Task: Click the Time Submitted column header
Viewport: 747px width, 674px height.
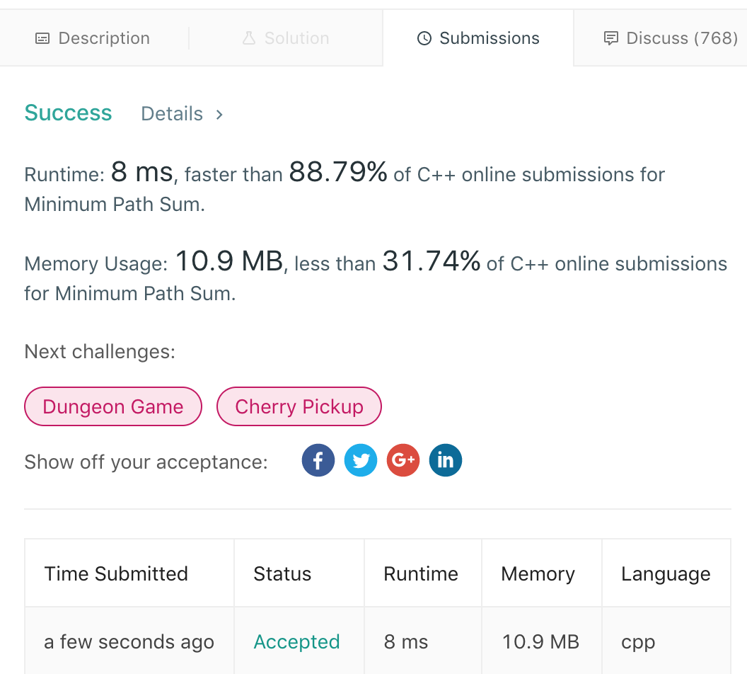Action: tap(116, 573)
